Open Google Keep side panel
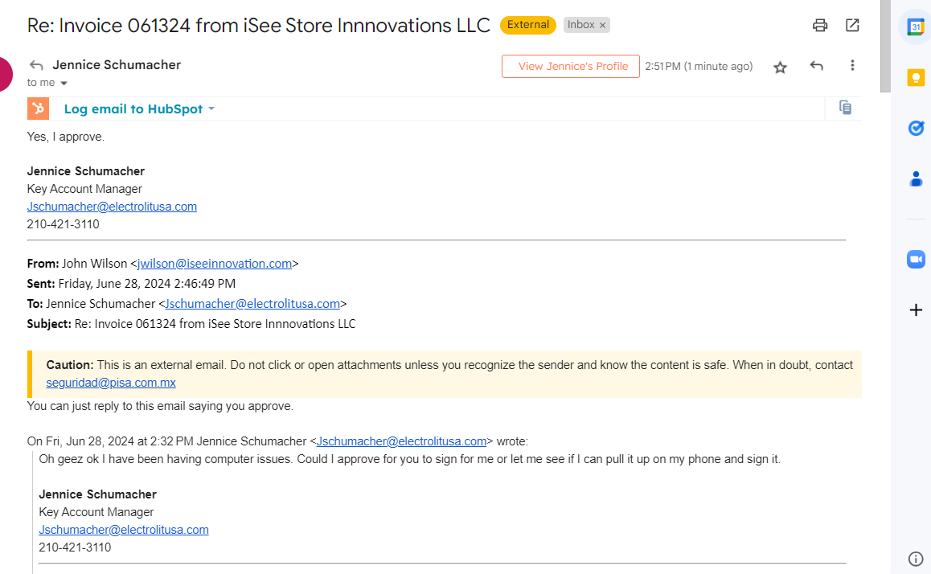This screenshot has height=574, width=931. coord(915,77)
